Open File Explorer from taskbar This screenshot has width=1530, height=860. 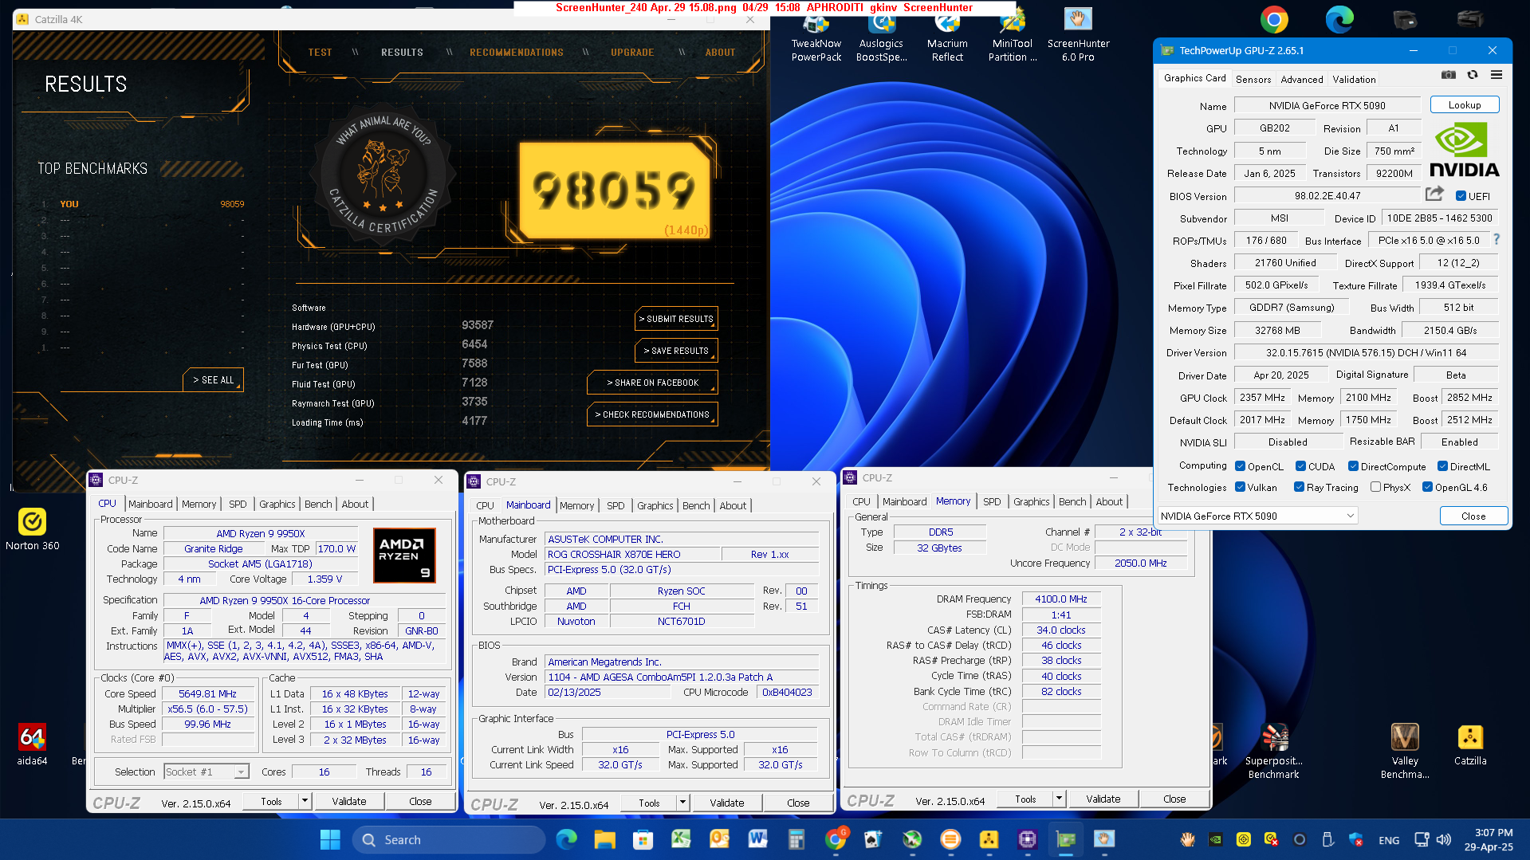click(x=604, y=839)
